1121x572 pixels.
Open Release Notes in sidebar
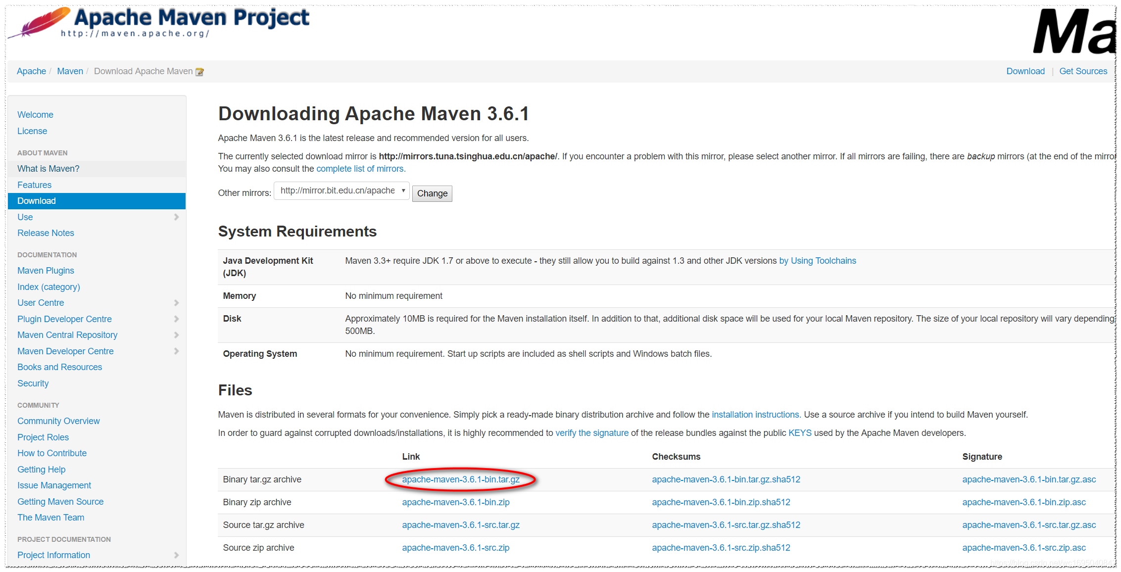click(x=46, y=233)
